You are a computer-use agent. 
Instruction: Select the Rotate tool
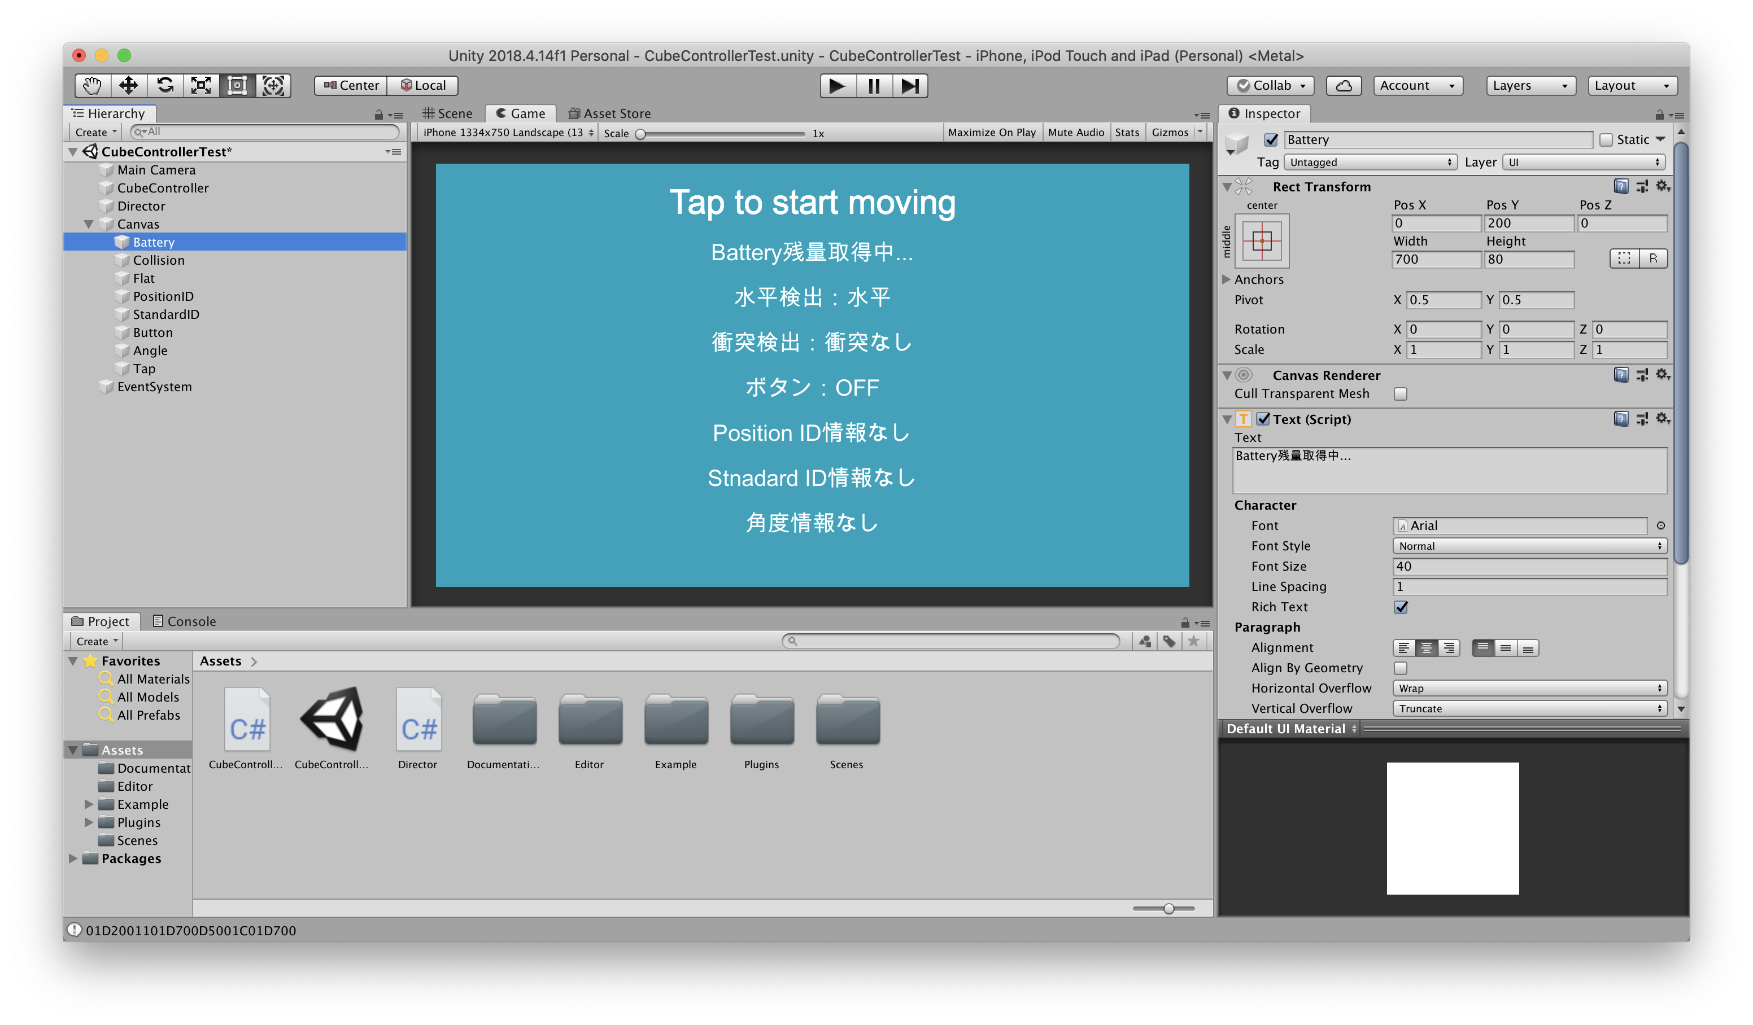tap(165, 86)
